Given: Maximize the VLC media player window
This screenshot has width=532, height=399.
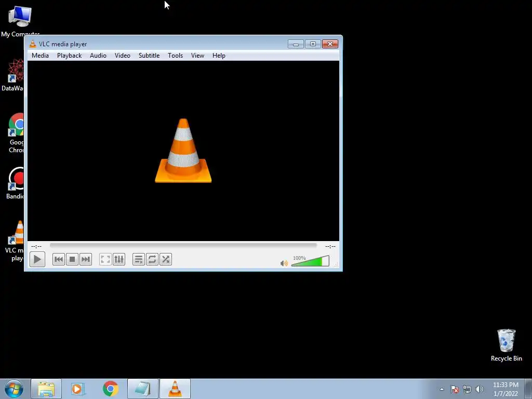Looking at the screenshot, I should click(313, 44).
